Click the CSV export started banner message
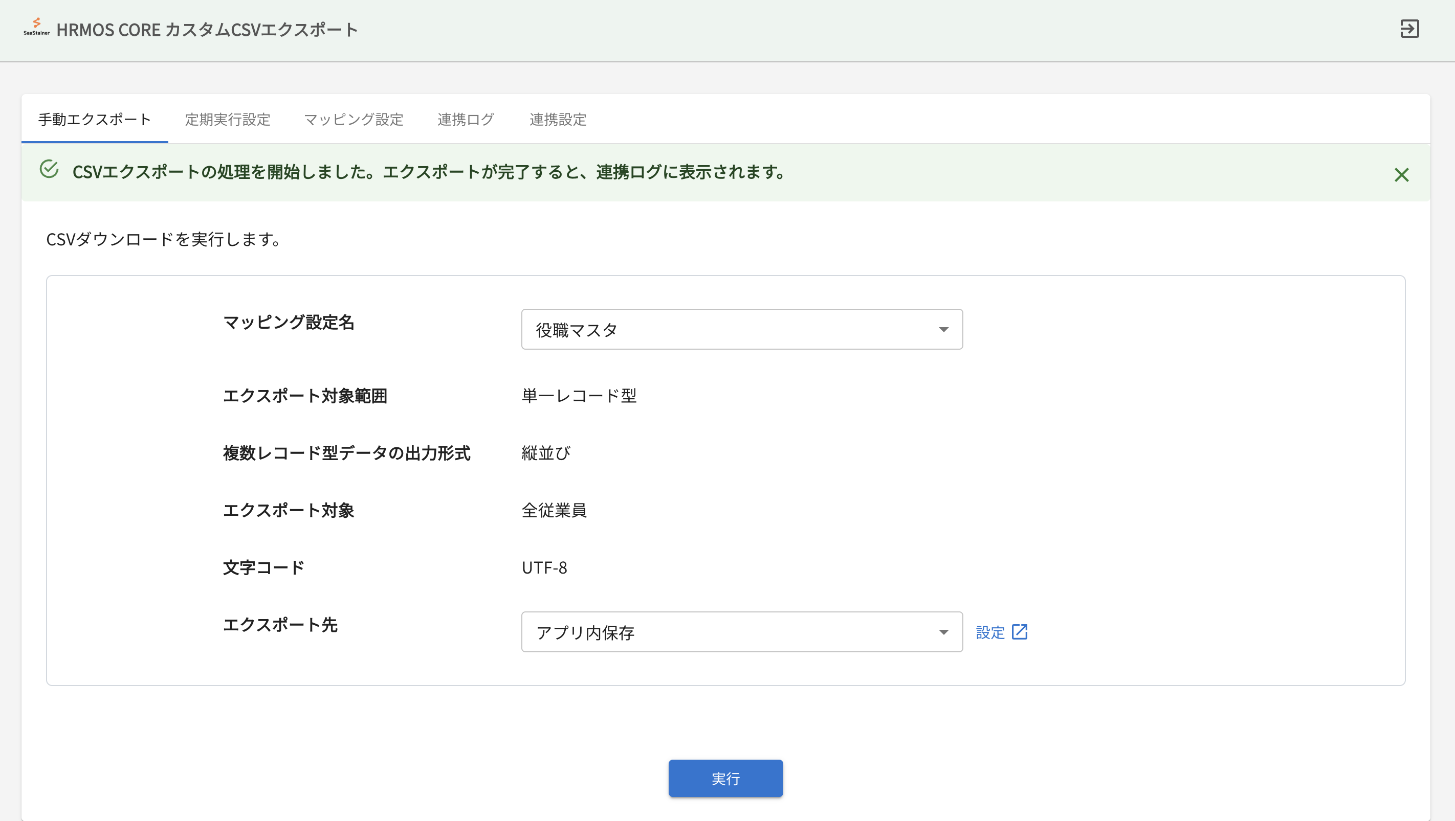 pos(428,172)
